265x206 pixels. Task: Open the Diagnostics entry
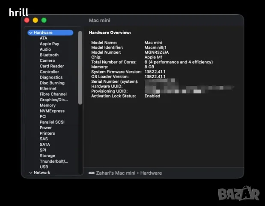coord(51,77)
